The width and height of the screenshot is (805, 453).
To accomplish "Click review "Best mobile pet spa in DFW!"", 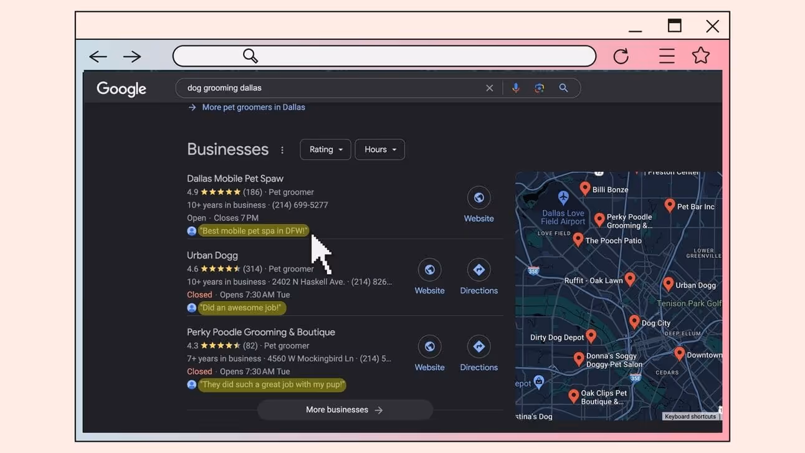I will tap(253, 231).
